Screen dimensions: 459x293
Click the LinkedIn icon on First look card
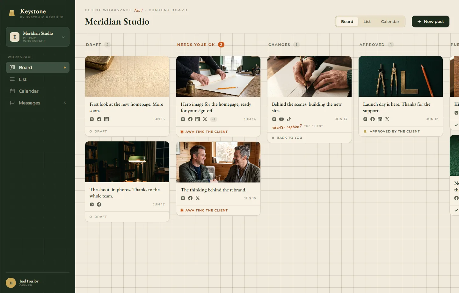[106, 119]
